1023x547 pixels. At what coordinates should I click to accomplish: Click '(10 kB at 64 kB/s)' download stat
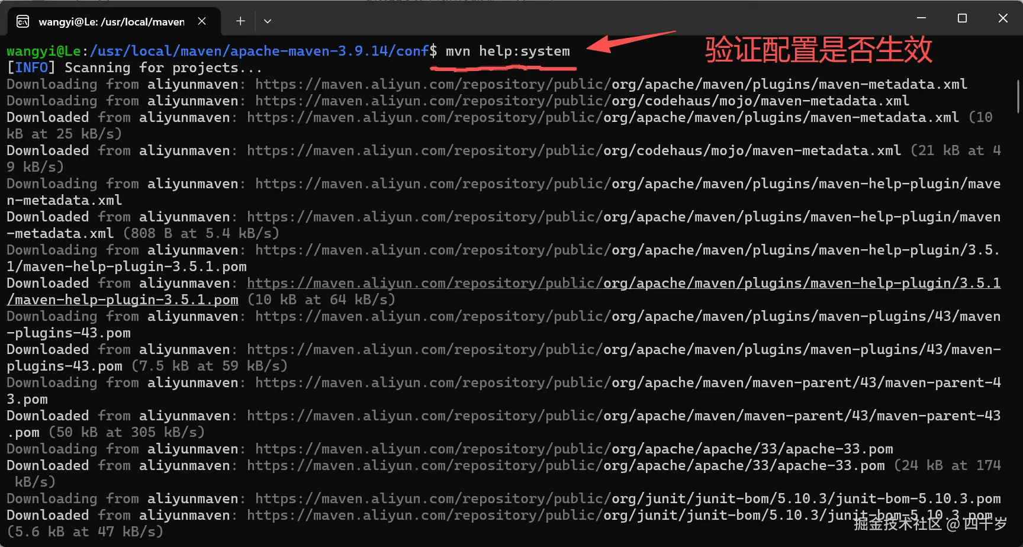[321, 300]
